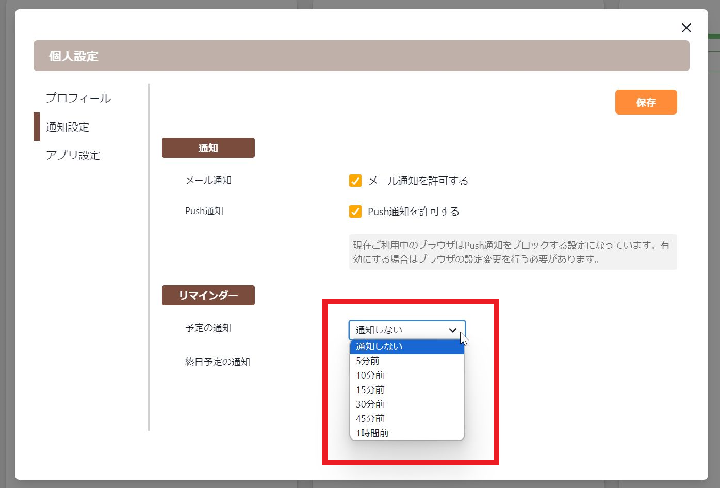The width and height of the screenshot is (720, 488).
Task: Open the アプリ設定 section
Action: coord(73,155)
